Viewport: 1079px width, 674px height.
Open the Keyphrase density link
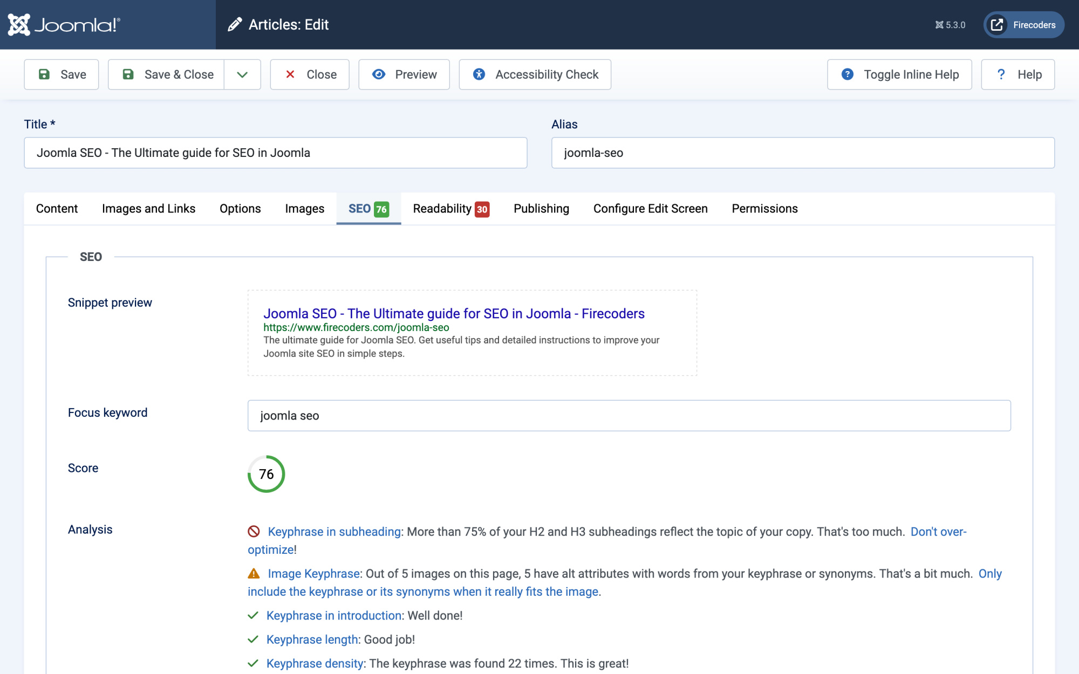(315, 663)
